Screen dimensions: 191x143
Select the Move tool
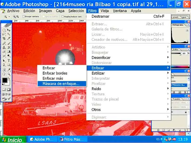pos(9,30)
